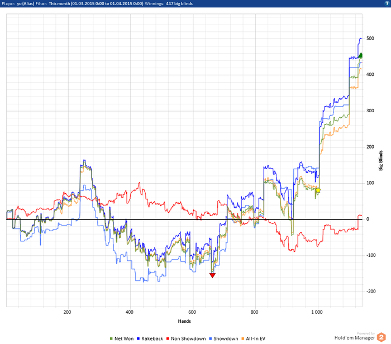This screenshot has height=344, width=391.
Task: Click the 600 label on x-axis
Action: (192, 312)
